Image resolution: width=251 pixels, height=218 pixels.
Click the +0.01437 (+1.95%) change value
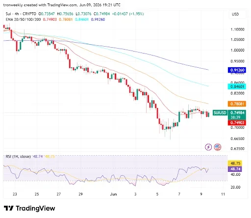[x=128, y=14]
